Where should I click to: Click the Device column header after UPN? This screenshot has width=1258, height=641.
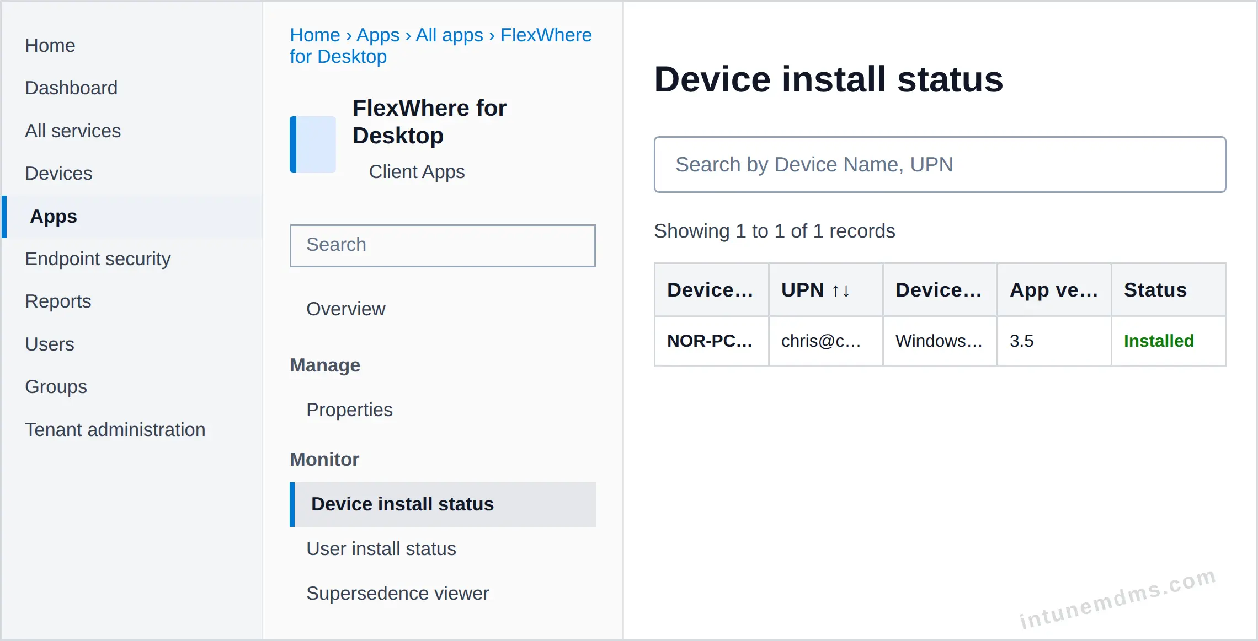(940, 290)
